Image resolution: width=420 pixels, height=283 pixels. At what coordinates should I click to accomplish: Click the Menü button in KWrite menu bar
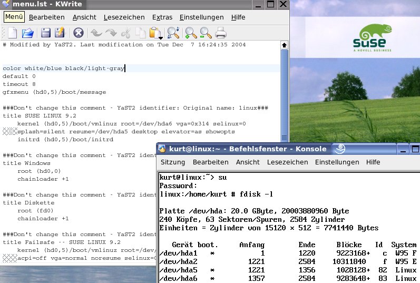13,17
